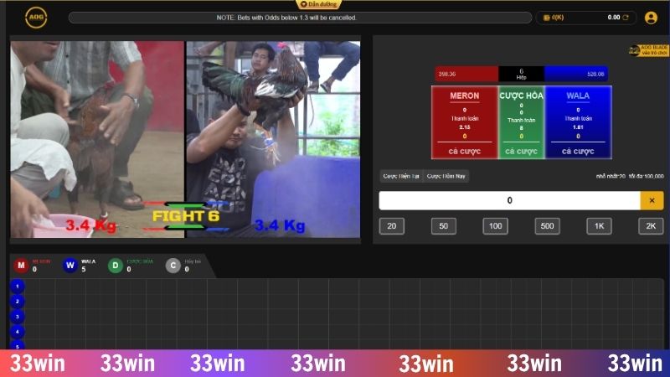This screenshot has width=670, height=377.
Task: Select the 100 chip amount
Action: [495, 226]
